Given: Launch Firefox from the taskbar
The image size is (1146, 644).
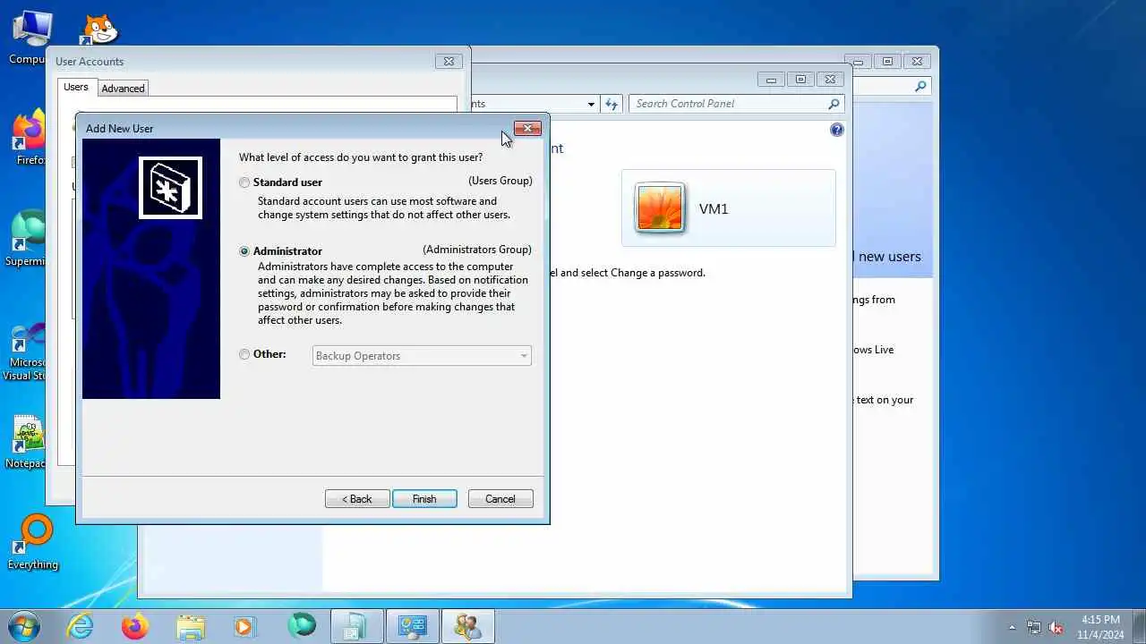Looking at the screenshot, I should 135,626.
